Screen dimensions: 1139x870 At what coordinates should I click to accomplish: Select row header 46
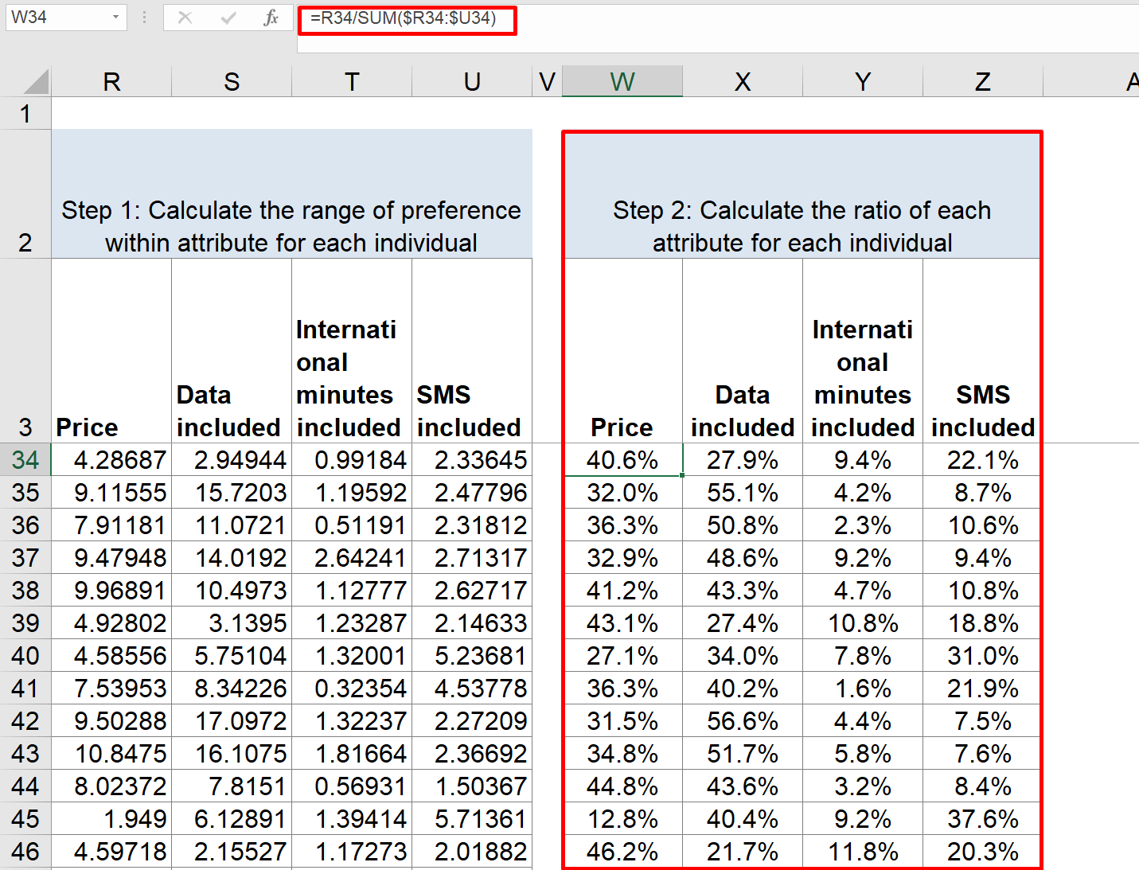coord(25,851)
